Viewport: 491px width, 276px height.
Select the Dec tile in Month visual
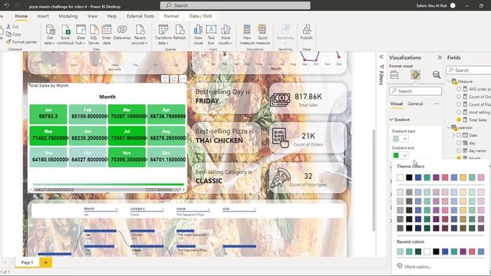pos(166,157)
